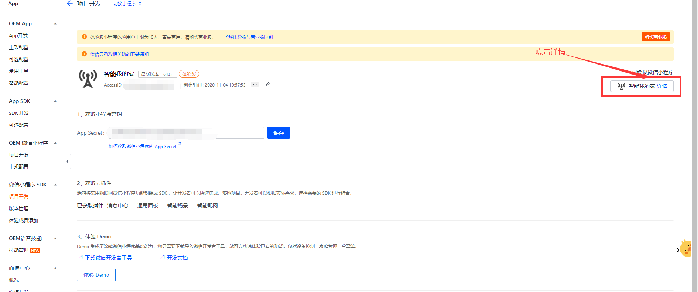The width and height of the screenshot is (698, 292).
Task: Select 智能配置 in the sidebar
Action: tap(19, 83)
